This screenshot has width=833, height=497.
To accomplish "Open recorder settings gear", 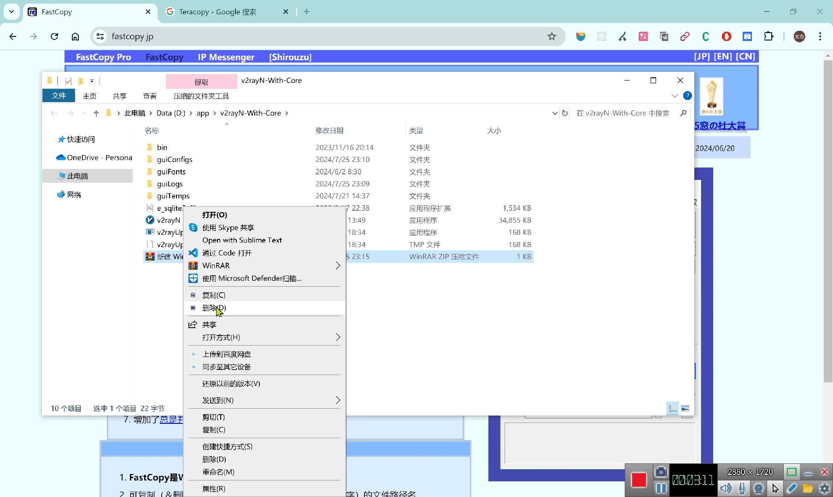I will coord(824,488).
